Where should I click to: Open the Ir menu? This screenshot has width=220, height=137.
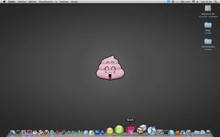[x=56, y=2]
